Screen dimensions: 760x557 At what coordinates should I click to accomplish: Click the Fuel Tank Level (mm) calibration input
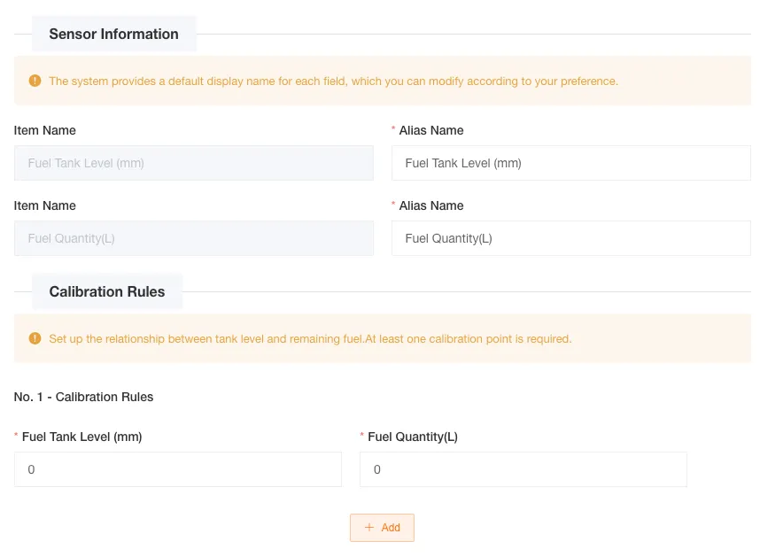[x=177, y=469]
